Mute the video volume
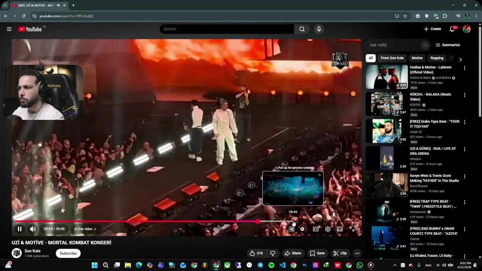 pyautogui.click(x=33, y=229)
